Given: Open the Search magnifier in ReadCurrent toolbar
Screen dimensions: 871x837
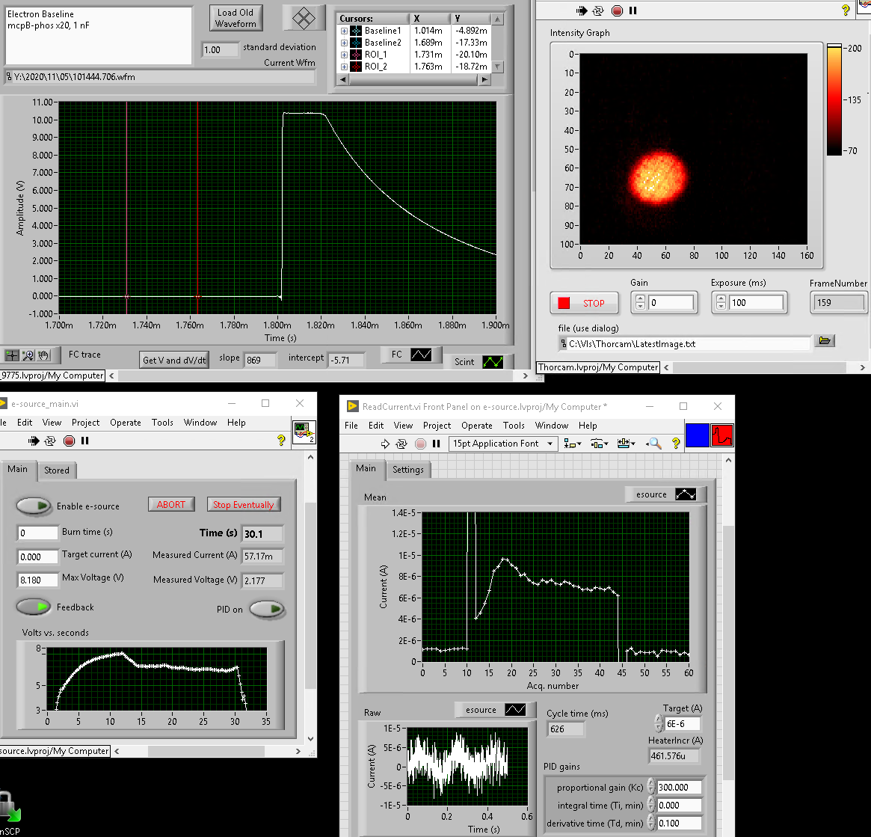Looking at the screenshot, I should (654, 444).
